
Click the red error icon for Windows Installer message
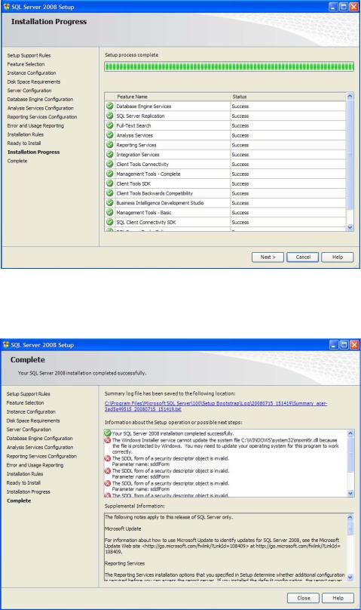pos(108,440)
